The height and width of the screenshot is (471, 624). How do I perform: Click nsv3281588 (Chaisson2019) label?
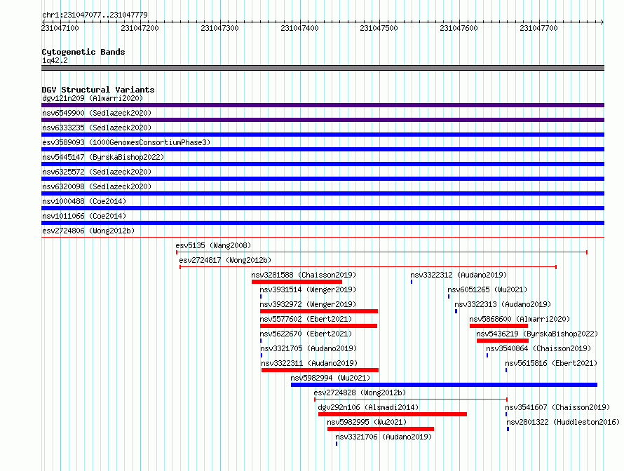[304, 275]
